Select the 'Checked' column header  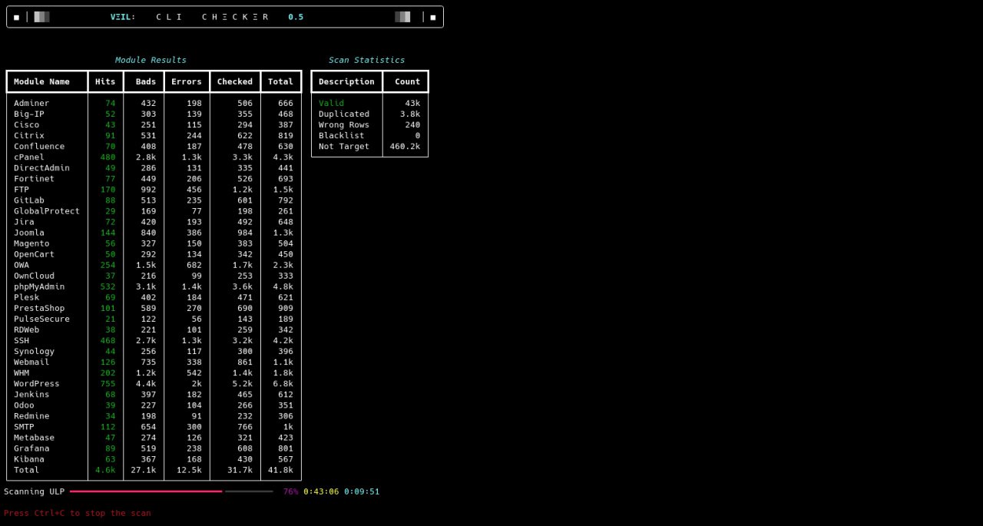coord(235,81)
